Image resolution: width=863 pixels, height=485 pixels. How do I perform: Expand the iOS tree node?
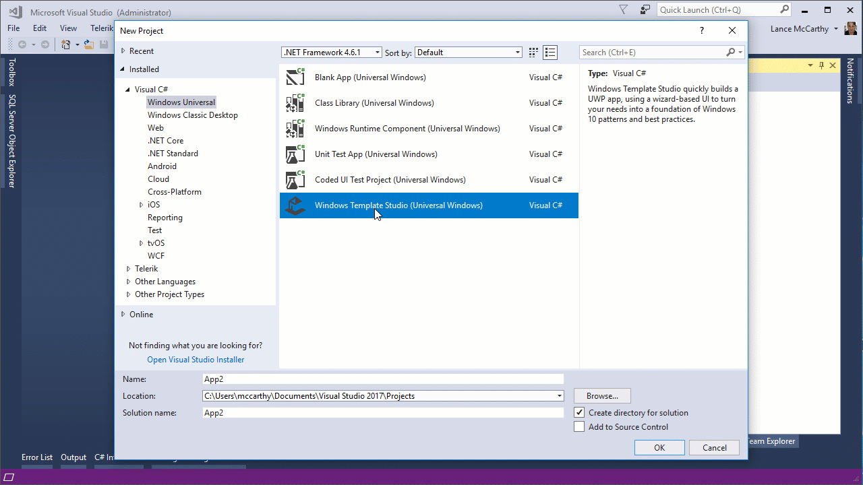(x=141, y=205)
